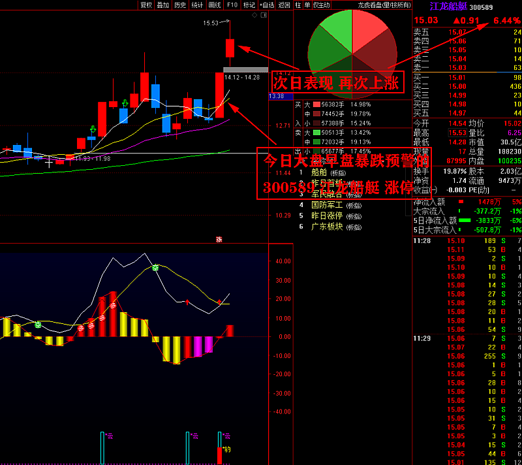Click the green up-arrow marker above blue candle
Image resolution: width=522 pixels, height=465 pixels.
point(93,129)
